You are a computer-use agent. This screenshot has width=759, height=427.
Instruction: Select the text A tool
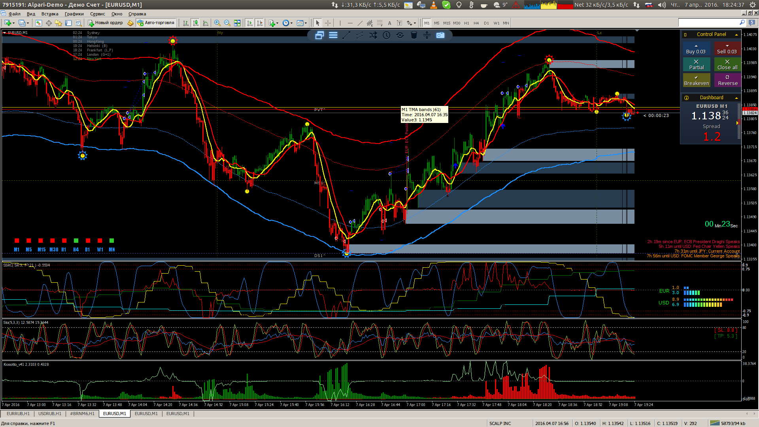tap(389, 23)
